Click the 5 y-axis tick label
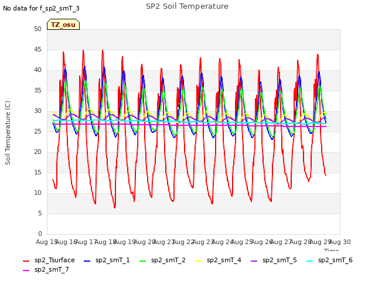The width and height of the screenshot is (375, 281). (40, 213)
